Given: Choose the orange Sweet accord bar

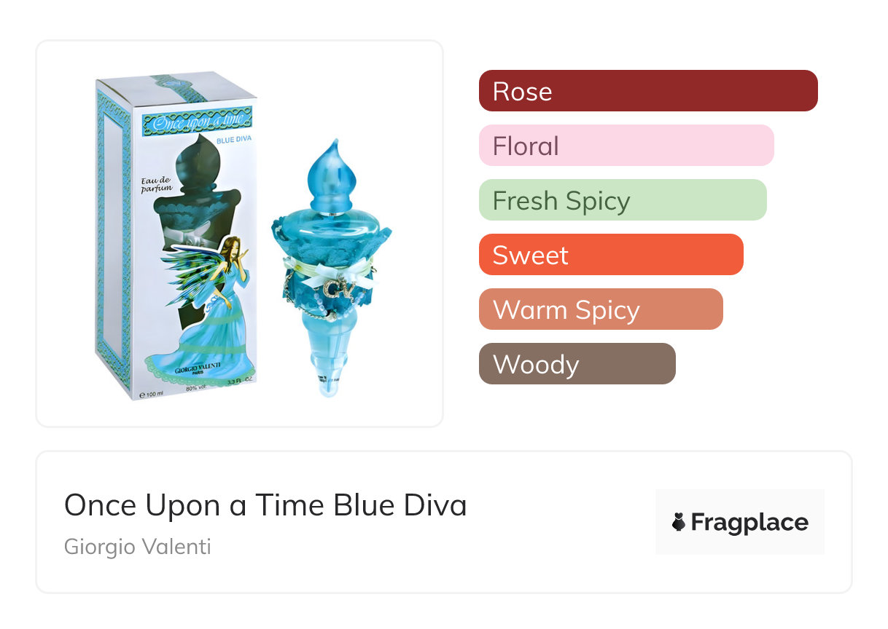Looking at the screenshot, I should point(611,255).
